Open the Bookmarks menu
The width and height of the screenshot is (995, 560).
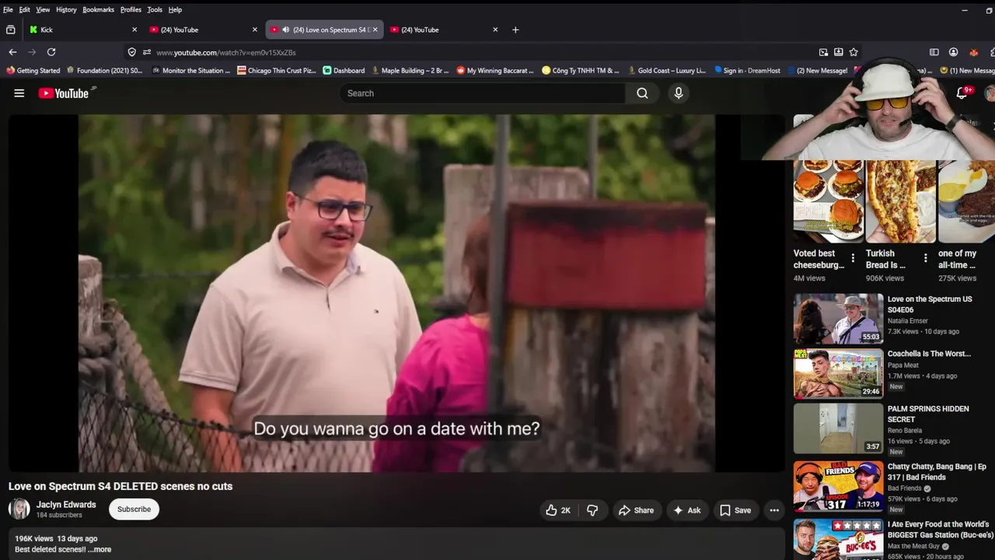[x=99, y=9]
